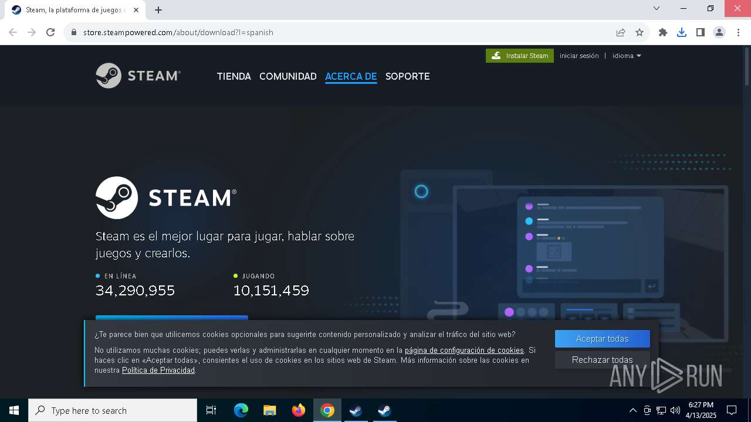Open the idioma language dropdown

[627, 56]
